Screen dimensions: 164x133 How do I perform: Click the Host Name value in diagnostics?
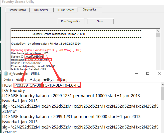[x=38, y=60]
